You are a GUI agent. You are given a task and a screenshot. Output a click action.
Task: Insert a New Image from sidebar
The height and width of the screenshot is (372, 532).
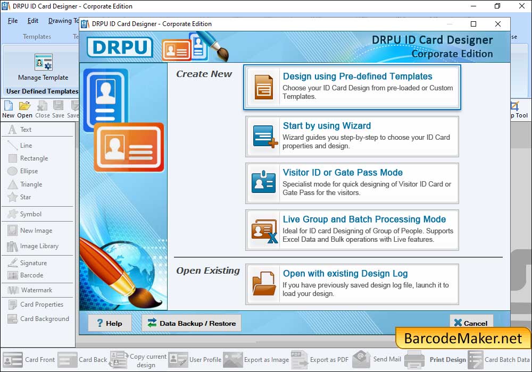point(30,231)
